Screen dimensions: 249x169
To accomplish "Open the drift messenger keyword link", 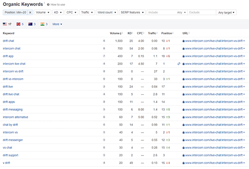I will pos(13,140).
